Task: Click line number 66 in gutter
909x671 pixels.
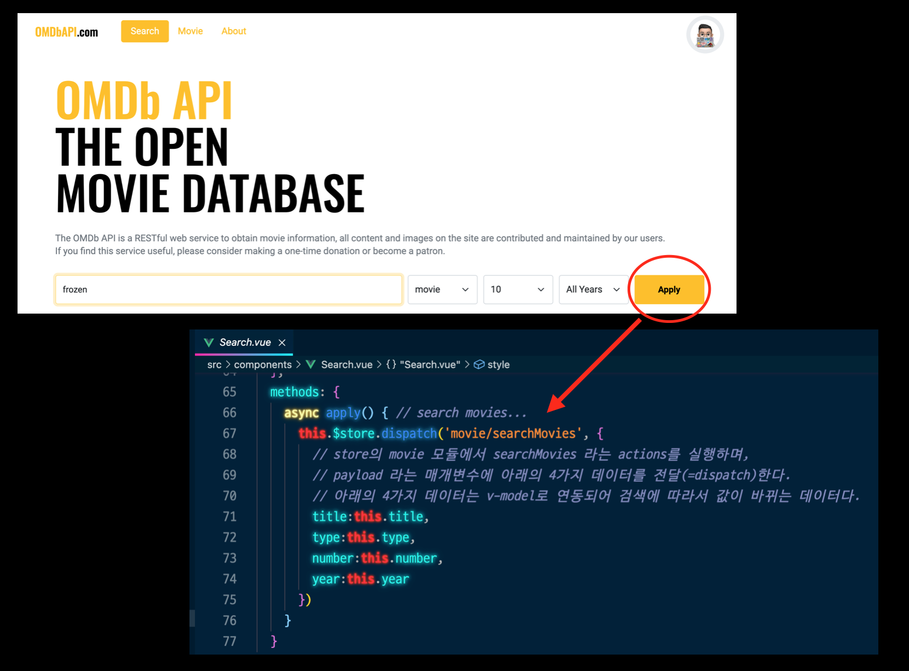Action: tap(229, 413)
